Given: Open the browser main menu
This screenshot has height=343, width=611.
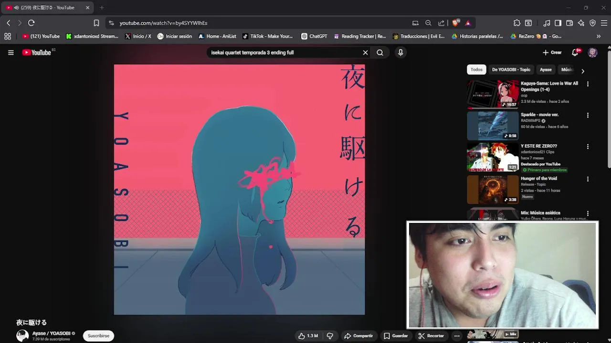Looking at the screenshot, I should click(604, 23).
